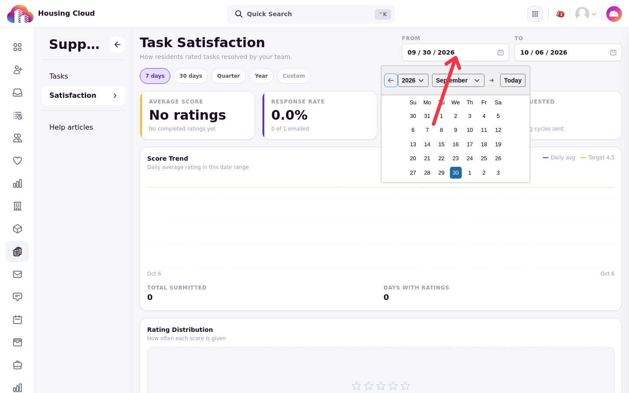The width and height of the screenshot is (629, 393).
Task: Open the Tasks menu item
Action: pyautogui.click(x=83, y=76)
